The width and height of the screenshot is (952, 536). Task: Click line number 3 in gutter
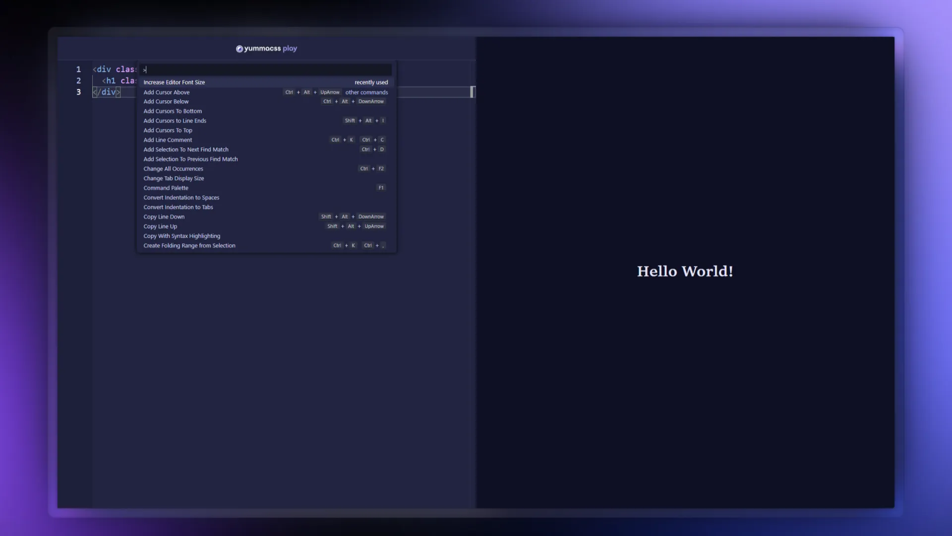78,92
